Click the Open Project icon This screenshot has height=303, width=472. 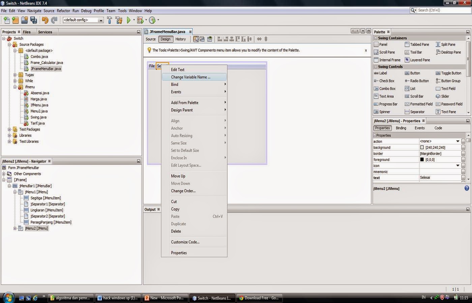pyautogui.click(x=24, y=20)
